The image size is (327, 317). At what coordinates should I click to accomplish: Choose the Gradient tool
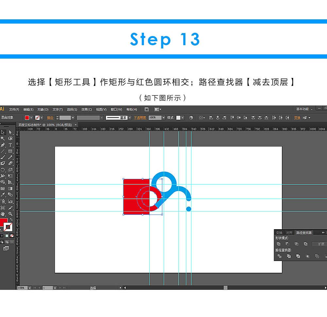[x=10, y=189]
